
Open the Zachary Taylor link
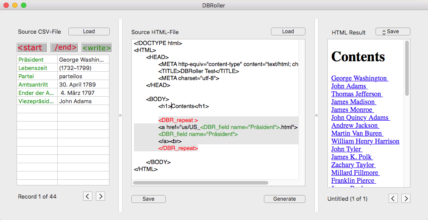354,165
